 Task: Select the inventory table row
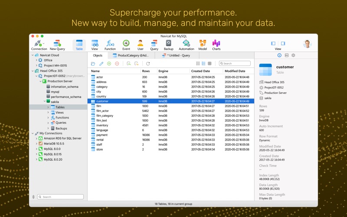pyautogui.click(x=170, y=125)
